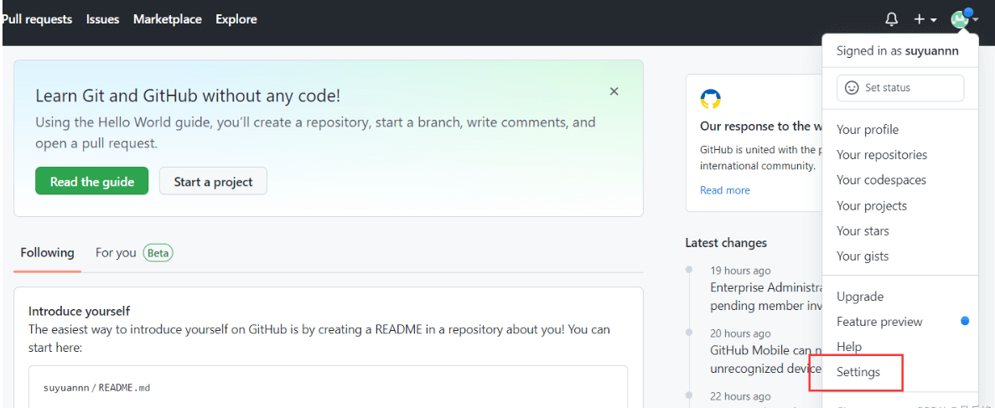995x408 pixels.
Task: Click Set status button
Action: 900,88
